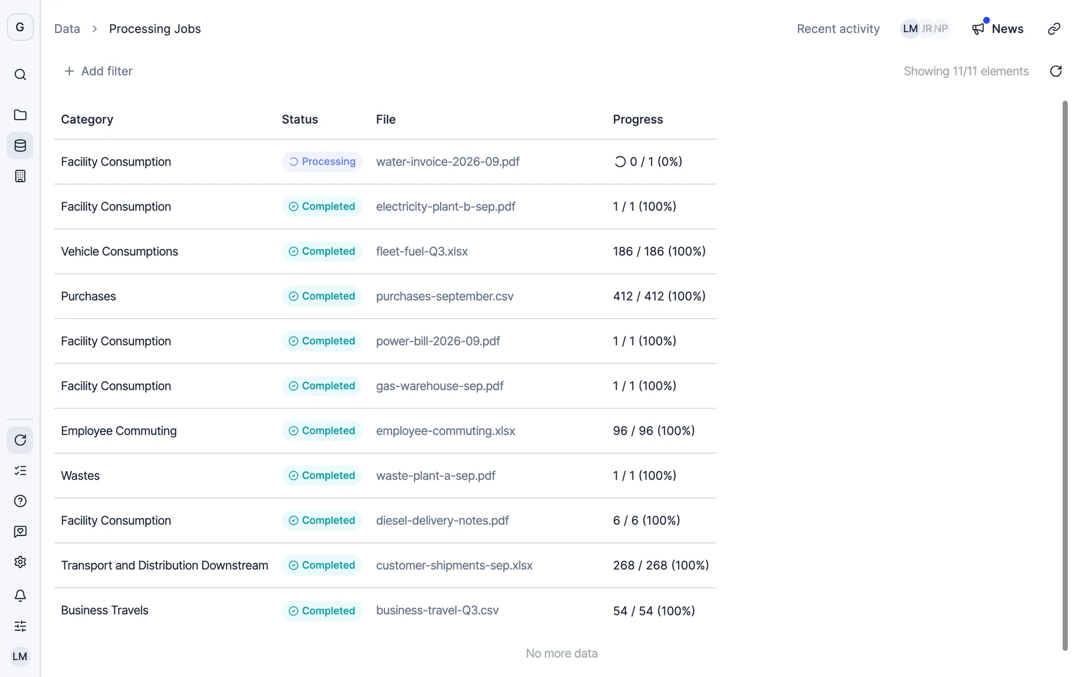Viewport: 1083px width, 677px height.
Task: Click the Status column header
Action: 300,119
